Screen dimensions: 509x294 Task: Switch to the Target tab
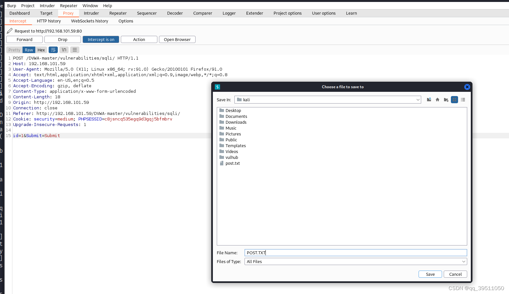coord(46,13)
